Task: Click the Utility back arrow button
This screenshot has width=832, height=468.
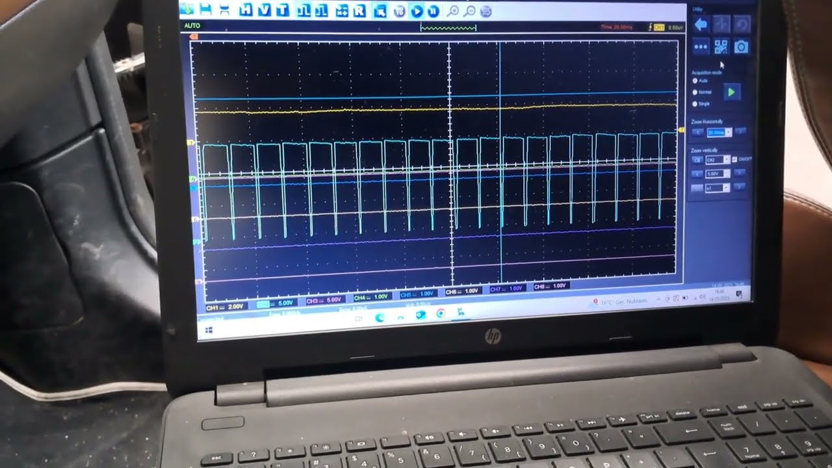Action: (x=701, y=25)
